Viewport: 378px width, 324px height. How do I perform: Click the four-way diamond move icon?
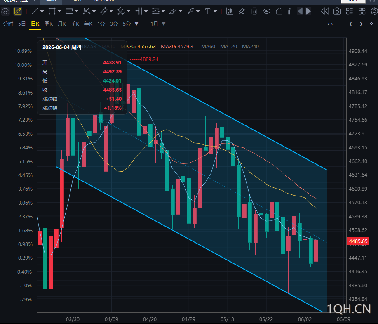click(371, 24)
